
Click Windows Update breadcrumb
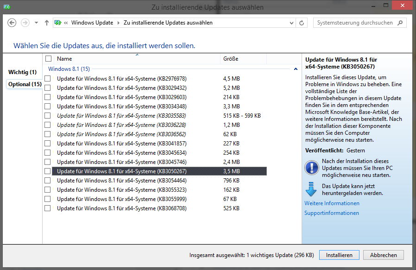coord(92,23)
